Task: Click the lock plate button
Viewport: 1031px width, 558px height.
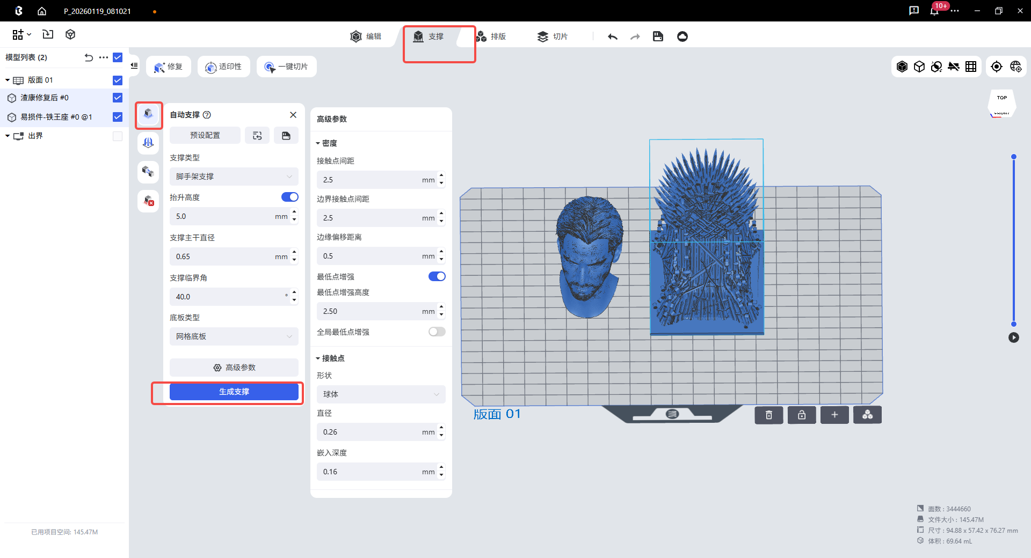Action: coord(802,415)
